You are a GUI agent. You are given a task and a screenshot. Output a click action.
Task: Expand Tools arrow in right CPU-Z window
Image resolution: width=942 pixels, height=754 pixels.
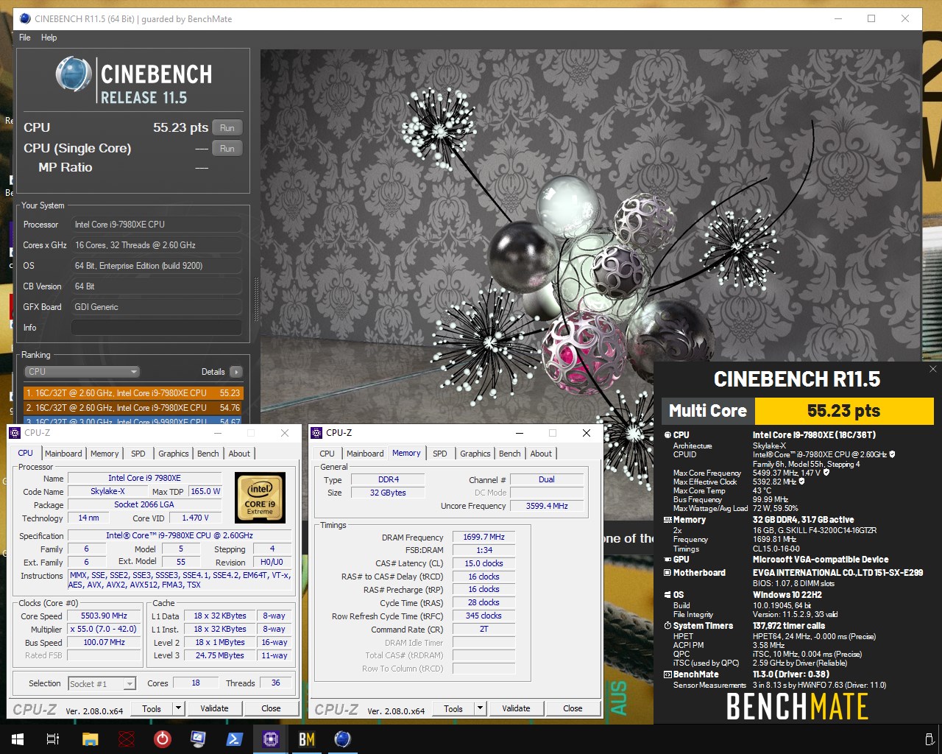(480, 708)
